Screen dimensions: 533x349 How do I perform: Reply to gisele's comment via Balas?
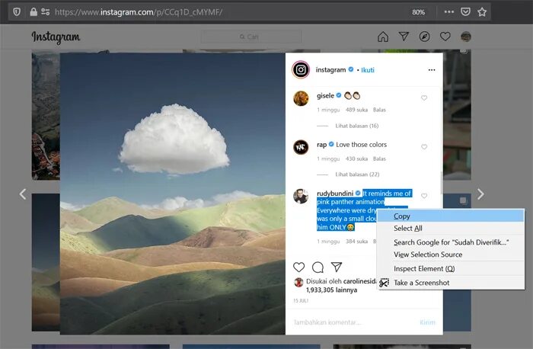point(379,110)
